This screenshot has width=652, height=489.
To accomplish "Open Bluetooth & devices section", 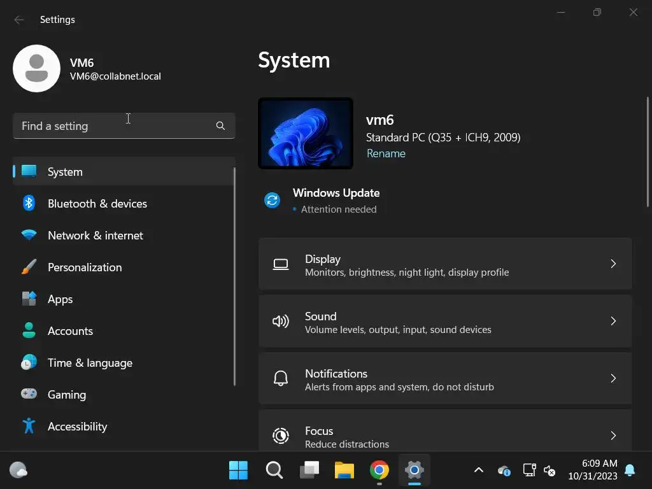I will pyautogui.click(x=124, y=203).
